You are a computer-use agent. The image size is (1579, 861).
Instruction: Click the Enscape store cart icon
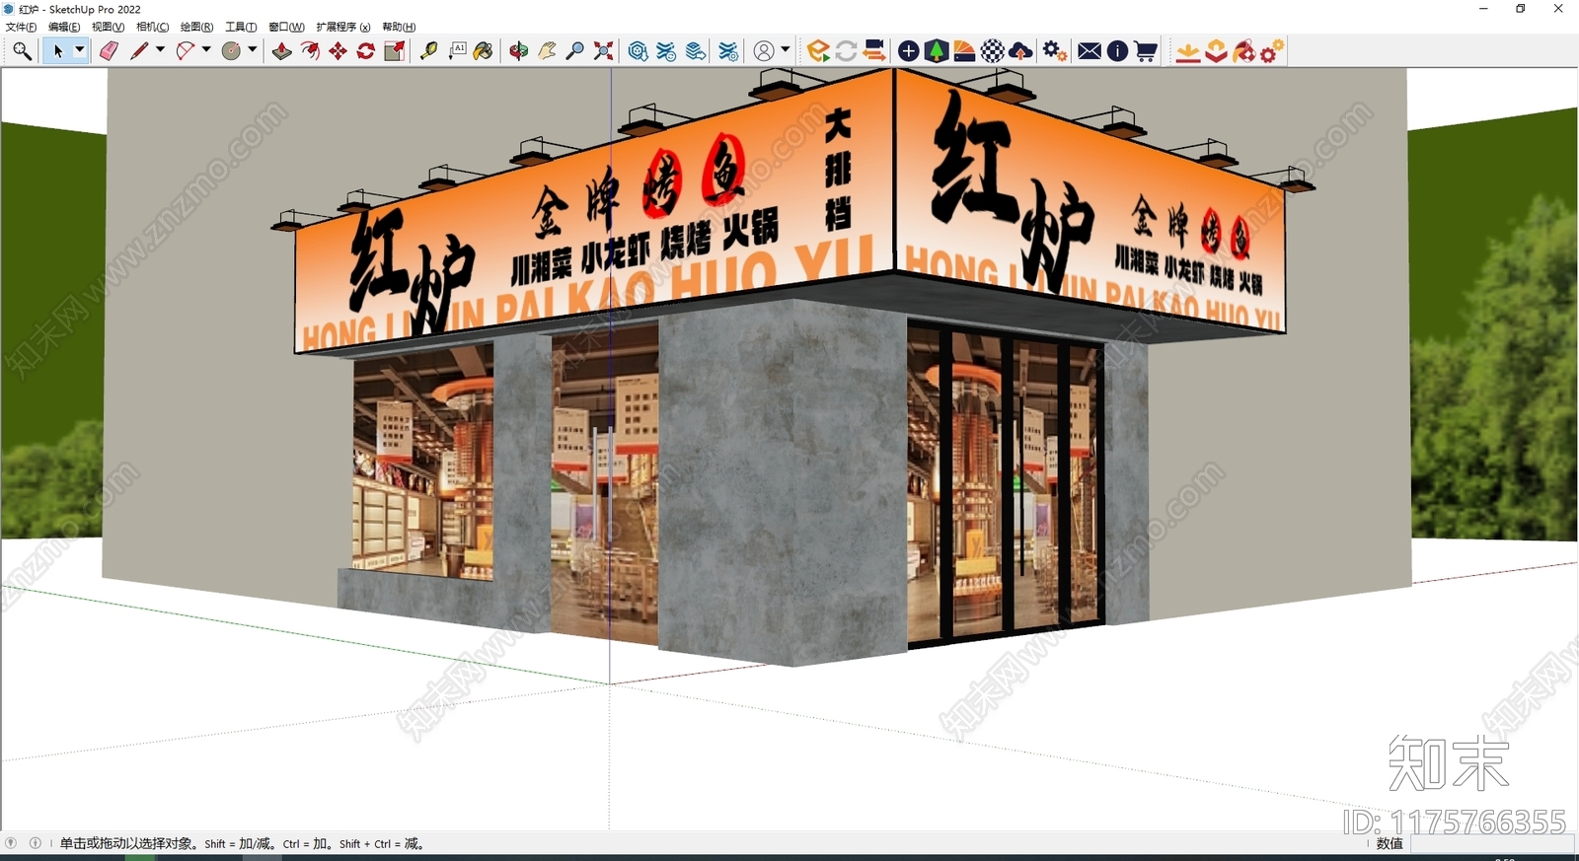pyautogui.click(x=1146, y=51)
